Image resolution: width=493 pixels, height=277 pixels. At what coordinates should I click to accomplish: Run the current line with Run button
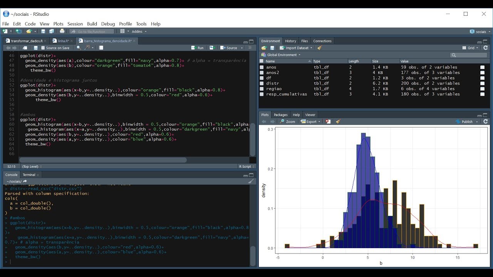click(x=198, y=48)
